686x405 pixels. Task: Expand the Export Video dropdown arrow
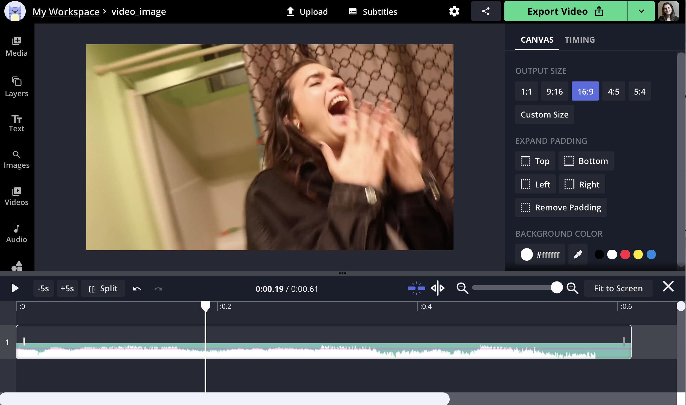[641, 11]
